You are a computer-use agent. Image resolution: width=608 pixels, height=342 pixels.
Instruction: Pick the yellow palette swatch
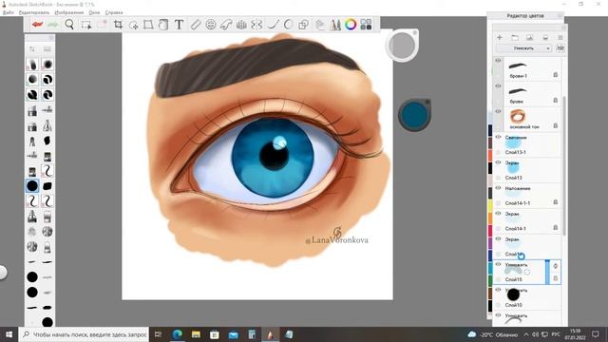point(490,205)
